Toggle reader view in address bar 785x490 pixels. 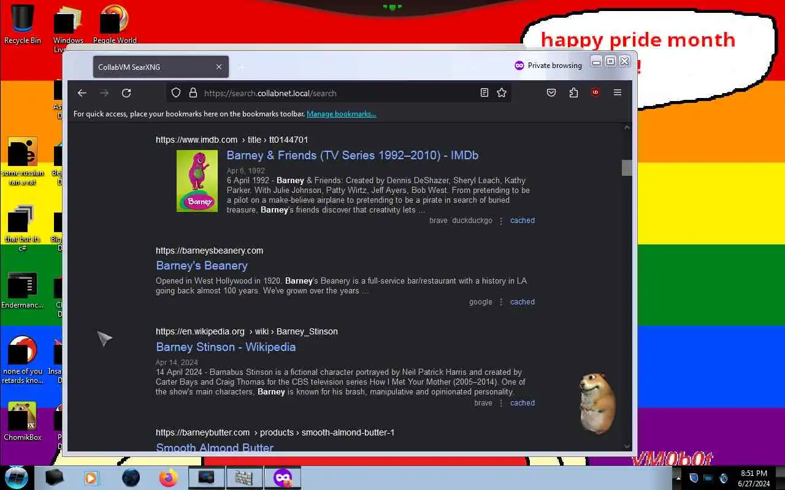point(484,92)
